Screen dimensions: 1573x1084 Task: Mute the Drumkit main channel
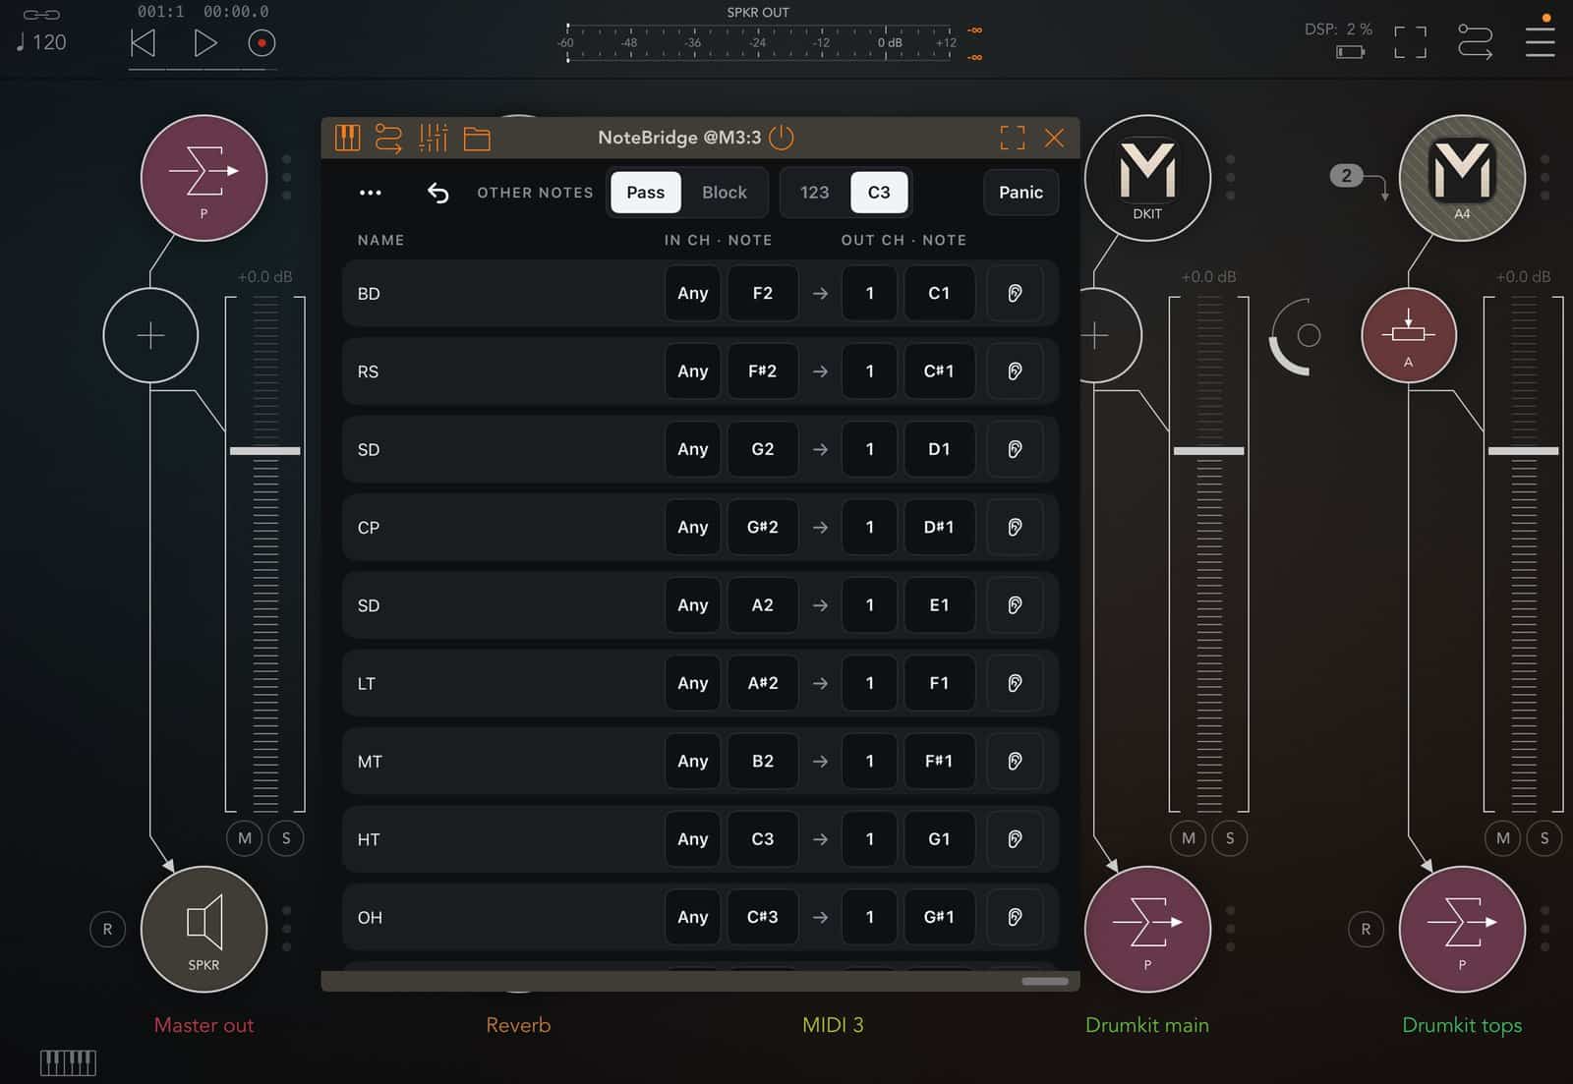(x=1189, y=838)
